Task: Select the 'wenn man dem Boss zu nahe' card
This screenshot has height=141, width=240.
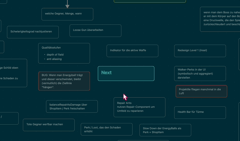Action: 220,19
